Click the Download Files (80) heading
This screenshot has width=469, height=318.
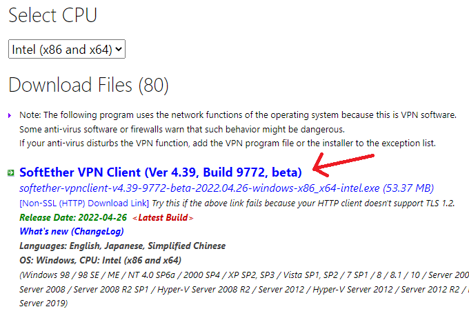point(88,86)
